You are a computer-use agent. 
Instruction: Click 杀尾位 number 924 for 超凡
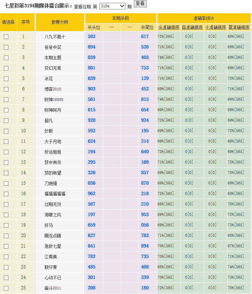pyautogui.click(x=145, y=120)
